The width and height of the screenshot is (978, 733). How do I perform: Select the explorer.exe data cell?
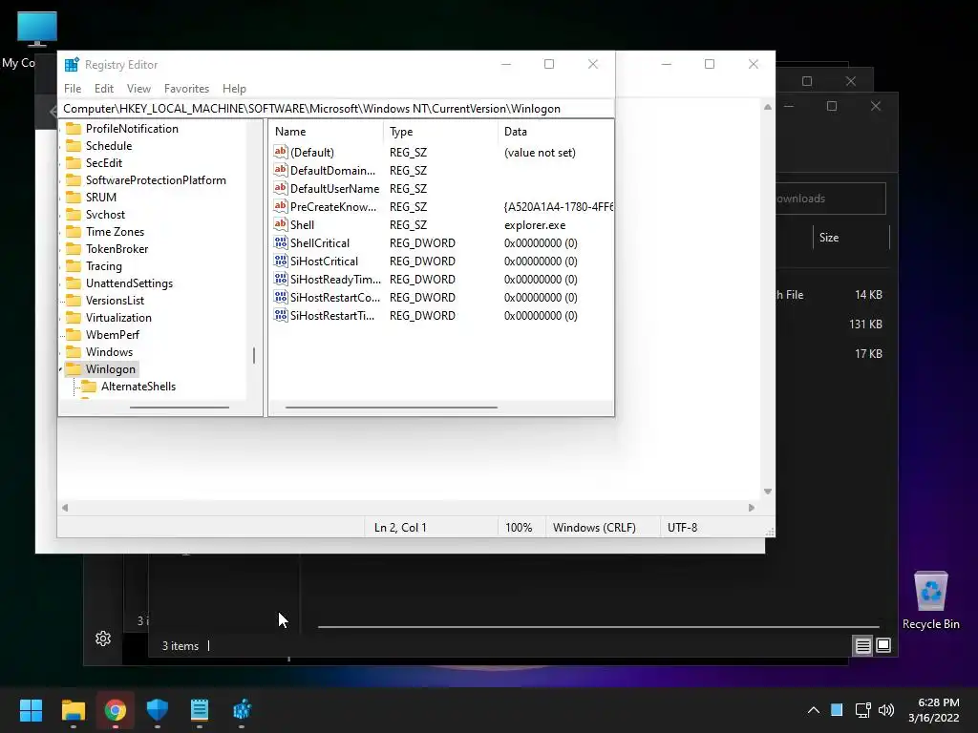coord(535,225)
